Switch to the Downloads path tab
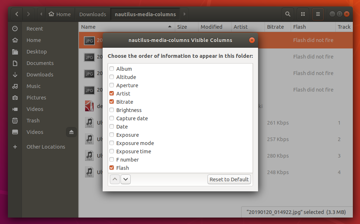The height and width of the screenshot is (224, 360). point(92,14)
